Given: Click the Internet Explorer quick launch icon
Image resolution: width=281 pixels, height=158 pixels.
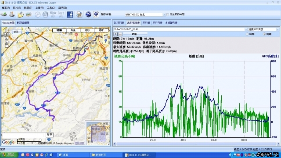Looking at the screenshot, I should [46, 155].
